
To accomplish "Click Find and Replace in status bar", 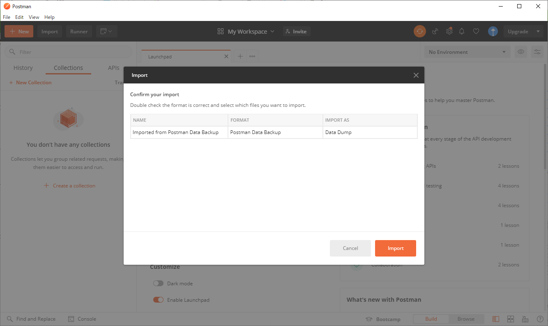I will pyautogui.click(x=31, y=319).
